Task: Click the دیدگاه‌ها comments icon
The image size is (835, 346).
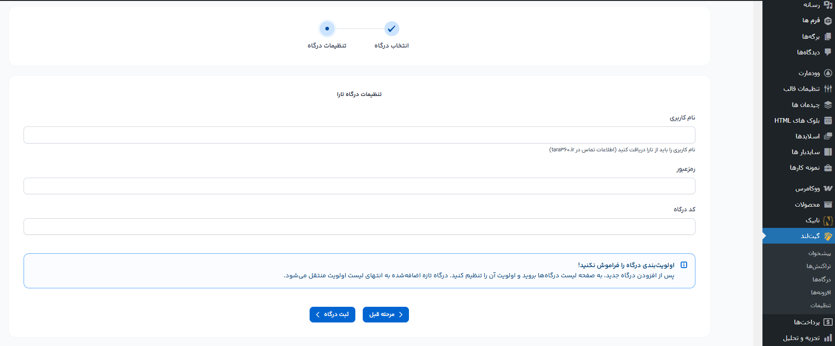Action: pyautogui.click(x=828, y=52)
